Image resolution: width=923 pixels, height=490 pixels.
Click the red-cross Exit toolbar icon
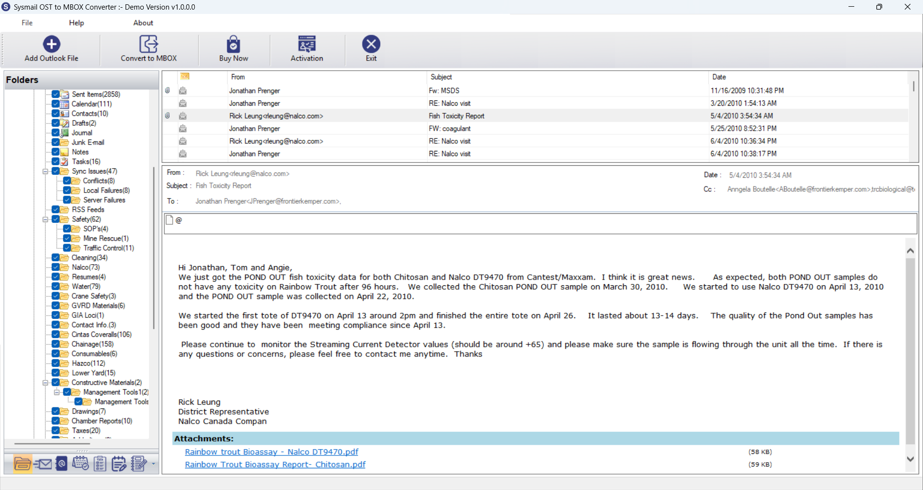coord(371,44)
